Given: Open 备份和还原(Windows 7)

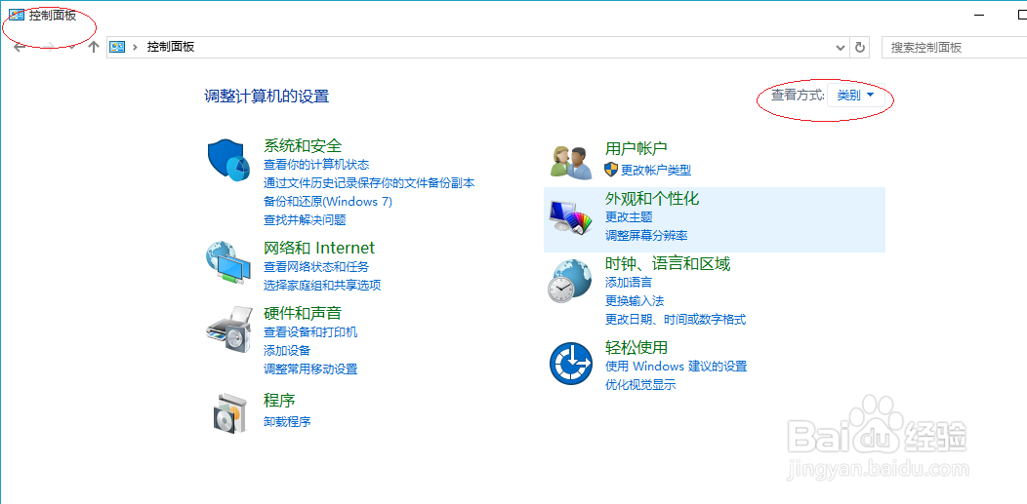Looking at the screenshot, I should (x=327, y=202).
